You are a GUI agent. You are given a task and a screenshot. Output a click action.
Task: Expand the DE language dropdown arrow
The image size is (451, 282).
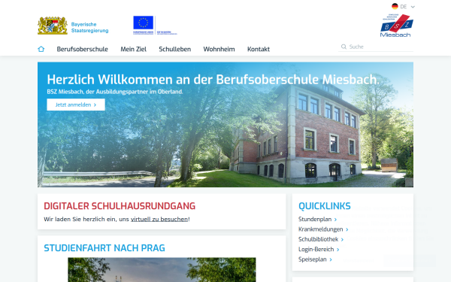pos(413,7)
